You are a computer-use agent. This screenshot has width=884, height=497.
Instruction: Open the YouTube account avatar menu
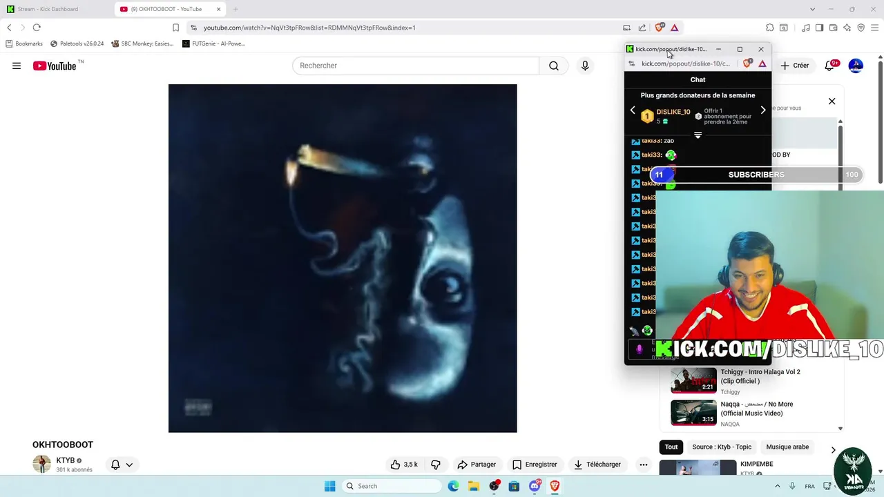856,66
